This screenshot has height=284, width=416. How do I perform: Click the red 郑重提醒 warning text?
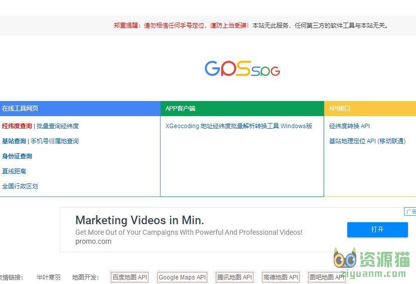coord(181,26)
